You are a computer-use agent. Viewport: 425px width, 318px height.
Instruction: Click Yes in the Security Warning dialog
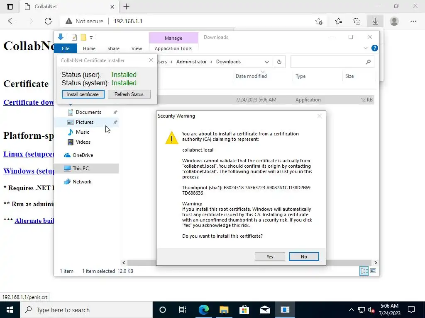(x=270, y=257)
